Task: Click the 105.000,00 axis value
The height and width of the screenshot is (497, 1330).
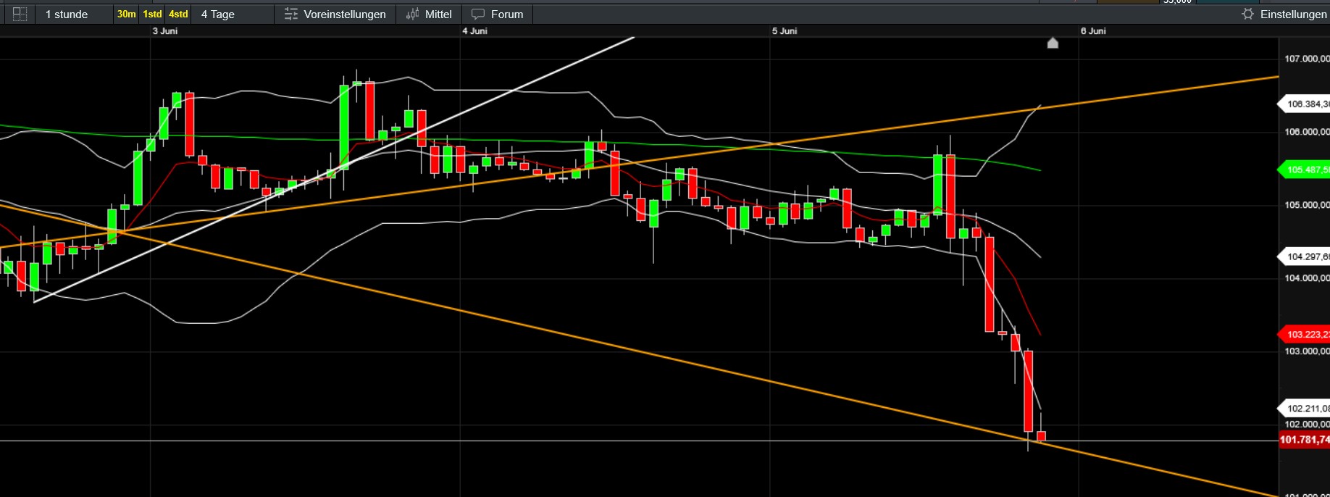Action: (1307, 205)
